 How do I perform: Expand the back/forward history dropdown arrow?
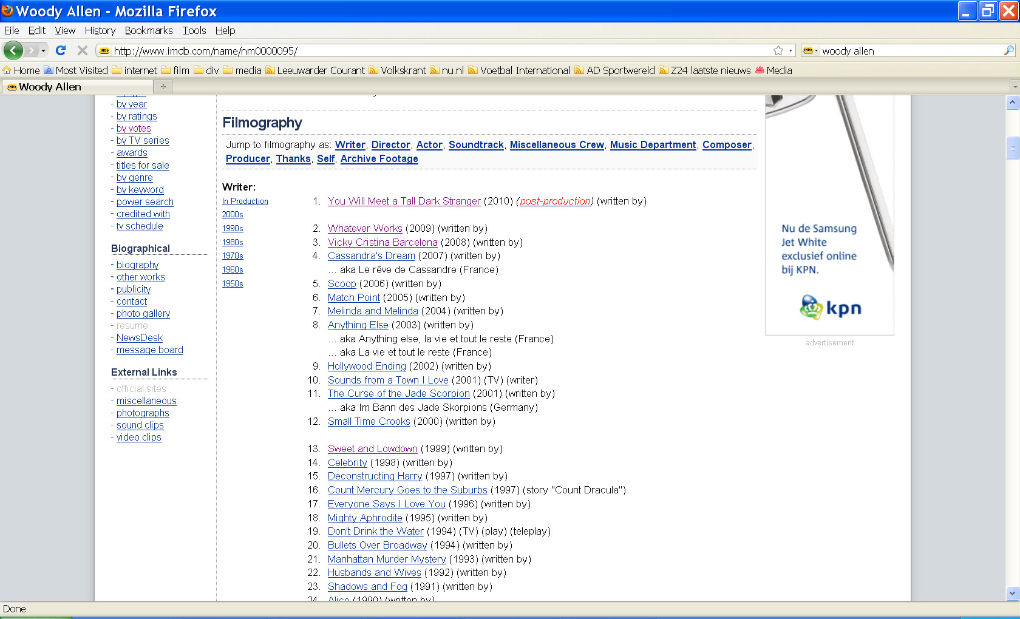click(x=43, y=50)
